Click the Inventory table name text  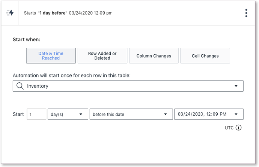pos(38,86)
